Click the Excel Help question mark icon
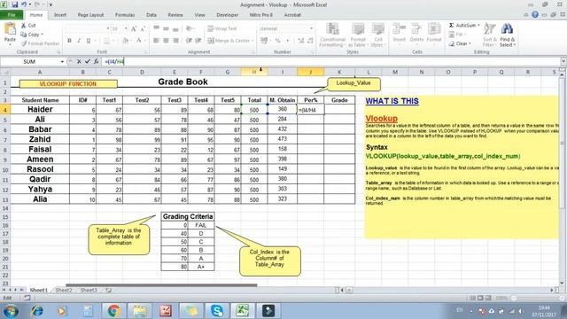The width and height of the screenshot is (567, 319). 535,15
